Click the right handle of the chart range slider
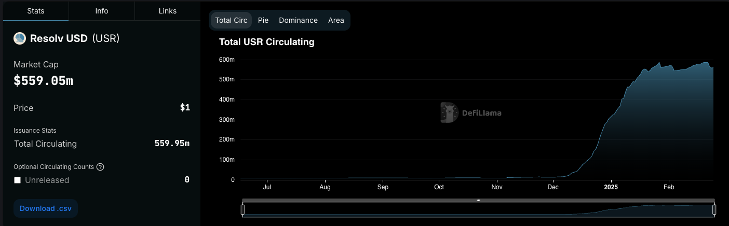This screenshot has height=226, width=729. click(x=714, y=209)
